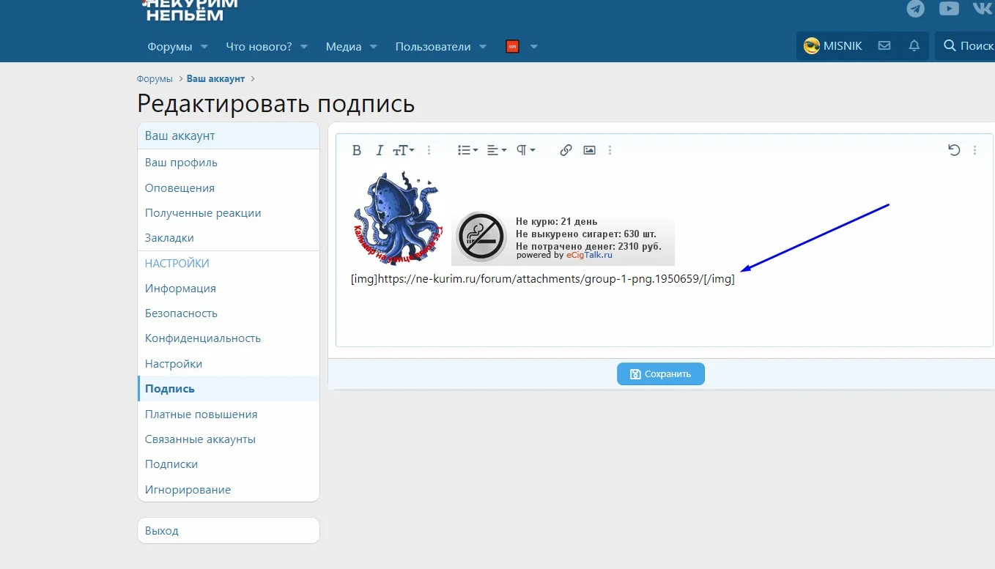Click the Сохранить button
Image resolution: width=995 pixels, height=569 pixels.
tap(660, 373)
